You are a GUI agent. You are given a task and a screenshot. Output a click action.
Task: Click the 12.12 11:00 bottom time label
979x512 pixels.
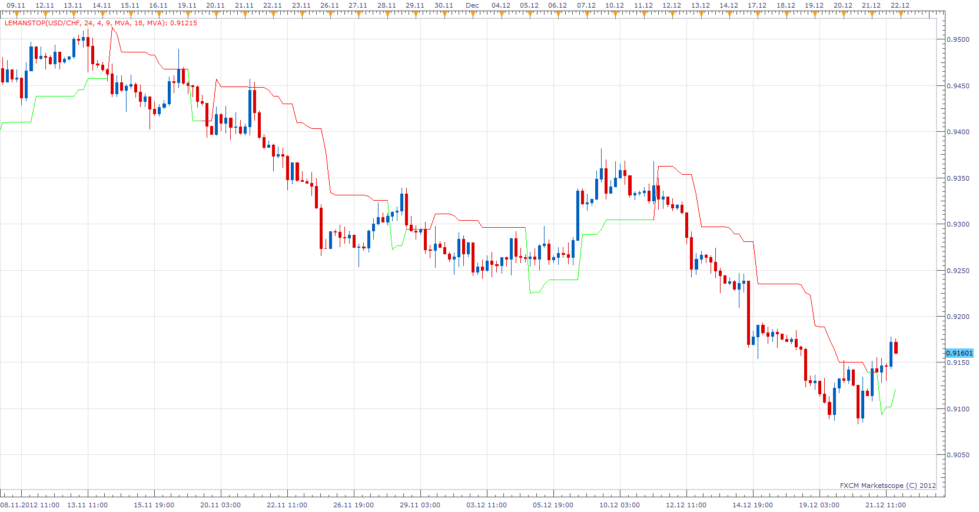click(686, 505)
